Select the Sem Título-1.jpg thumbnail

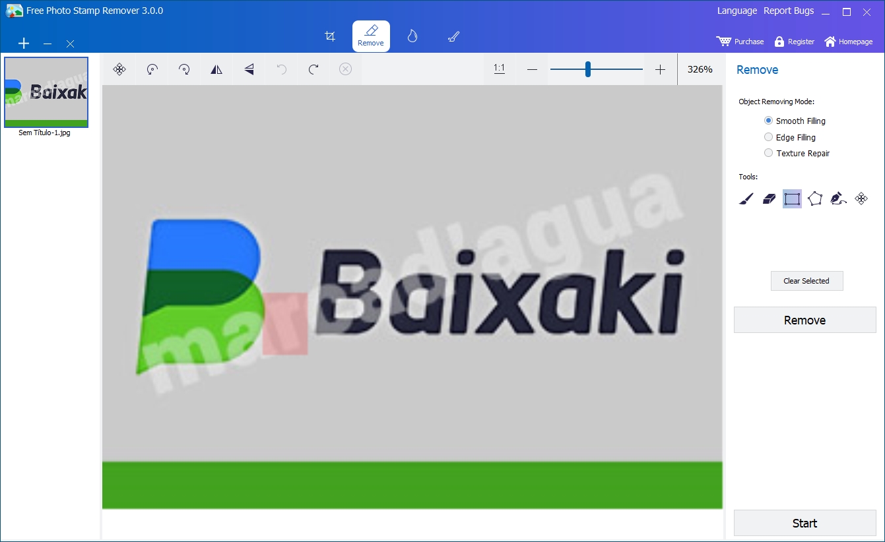[46, 92]
